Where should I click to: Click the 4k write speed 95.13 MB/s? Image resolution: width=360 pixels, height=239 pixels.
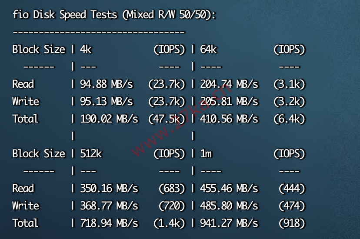(107, 101)
